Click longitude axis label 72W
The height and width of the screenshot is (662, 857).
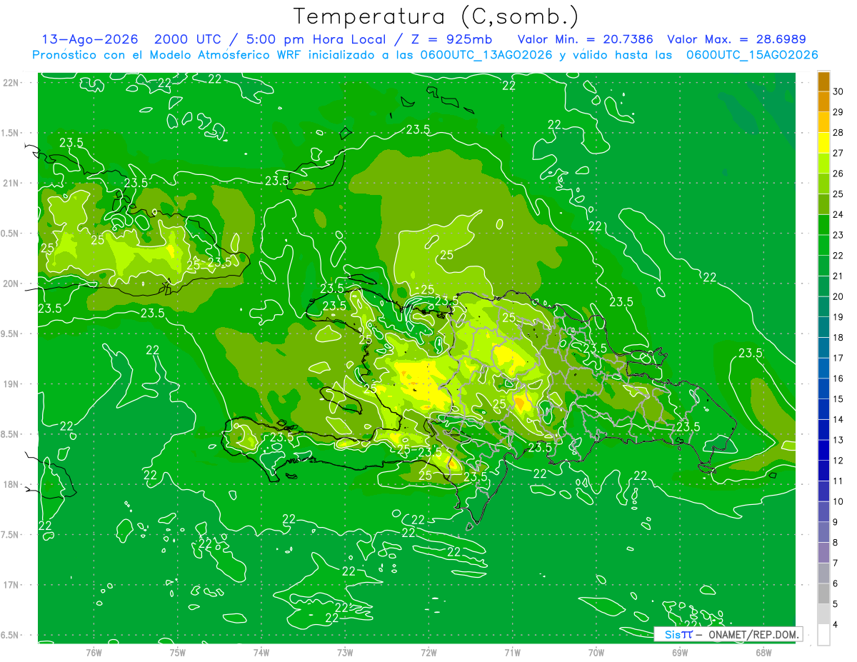[428, 652]
